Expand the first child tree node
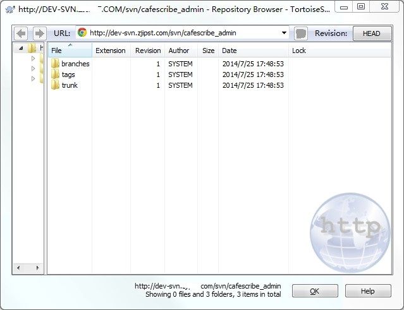 [x=33, y=58]
